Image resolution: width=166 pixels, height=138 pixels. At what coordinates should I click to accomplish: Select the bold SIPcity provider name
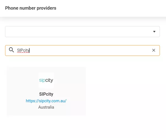46,94
